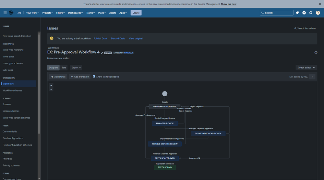
Task: Select EXPENSE APPROVED status node
Action: 165,158
